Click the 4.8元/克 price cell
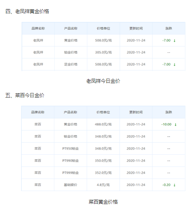Image resolution: width=188 pixels, height=209 pixels. pos(103,185)
